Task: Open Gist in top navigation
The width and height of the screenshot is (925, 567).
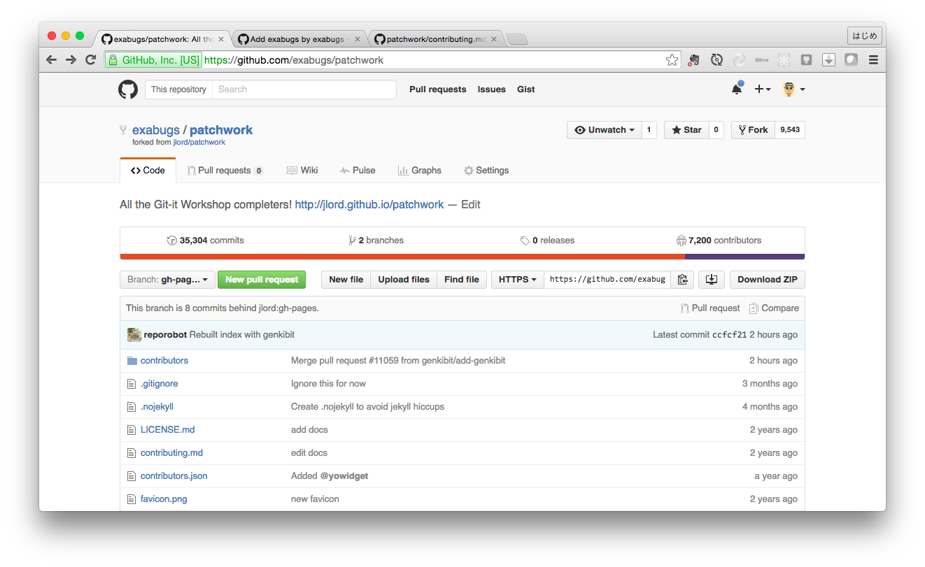Action: [526, 89]
